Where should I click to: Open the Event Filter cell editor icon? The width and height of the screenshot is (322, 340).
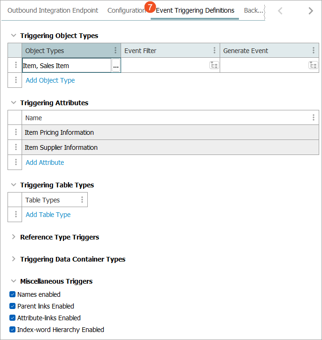point(214,65)
